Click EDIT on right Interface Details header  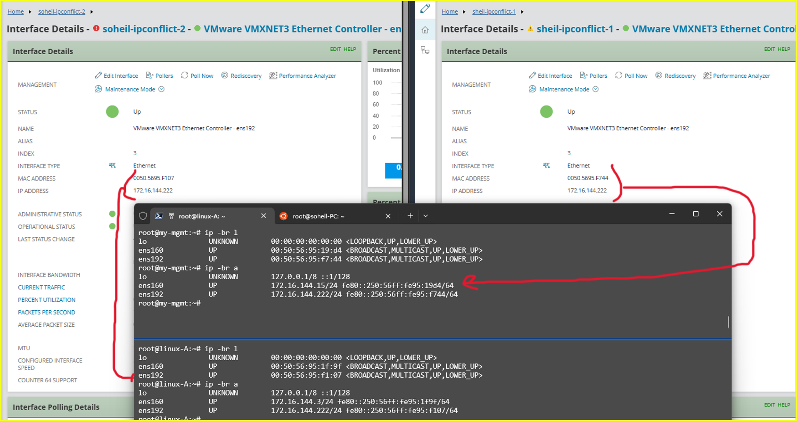pyautogui.click(x=770, y=49)
